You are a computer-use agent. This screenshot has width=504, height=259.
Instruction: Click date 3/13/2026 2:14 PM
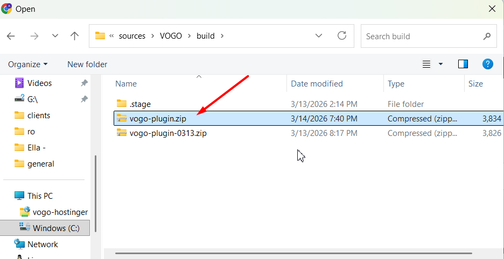(324, 104)
